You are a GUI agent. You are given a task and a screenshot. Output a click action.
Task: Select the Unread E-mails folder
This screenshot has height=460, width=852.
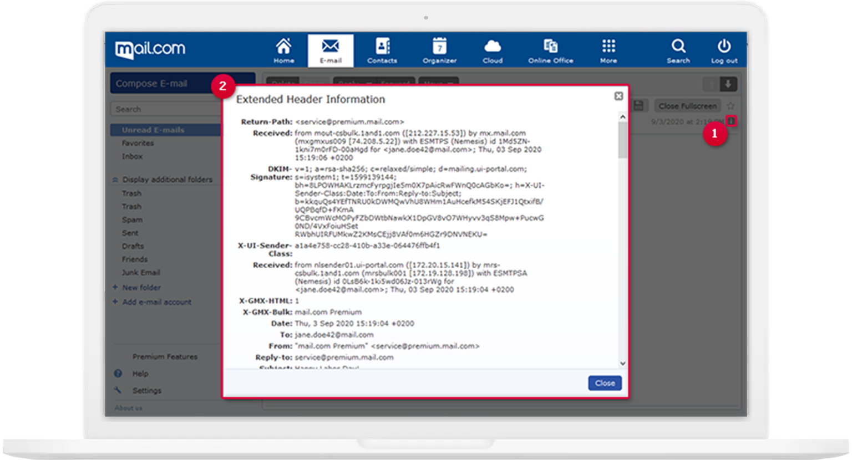coord(165,130)
